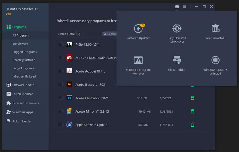Select All Programs in the sidebar

click(x=25, y=35)
